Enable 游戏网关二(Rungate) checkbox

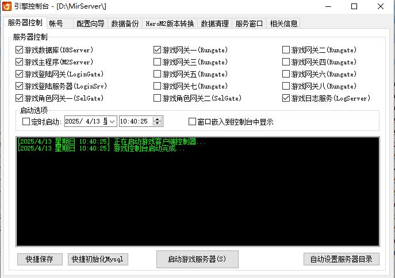click(286, 50)
